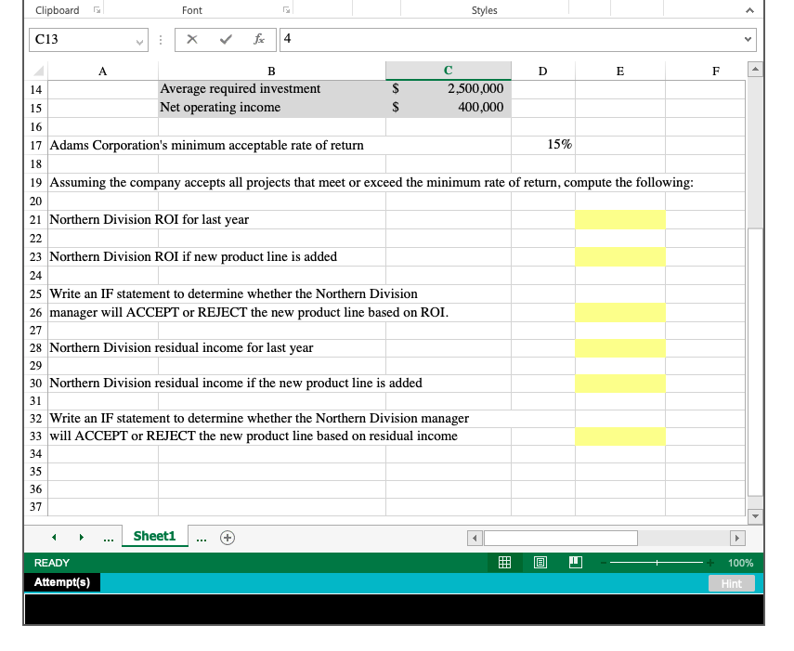
Task: Open the Font dialog launcher icon
Action: click(285, 8)
